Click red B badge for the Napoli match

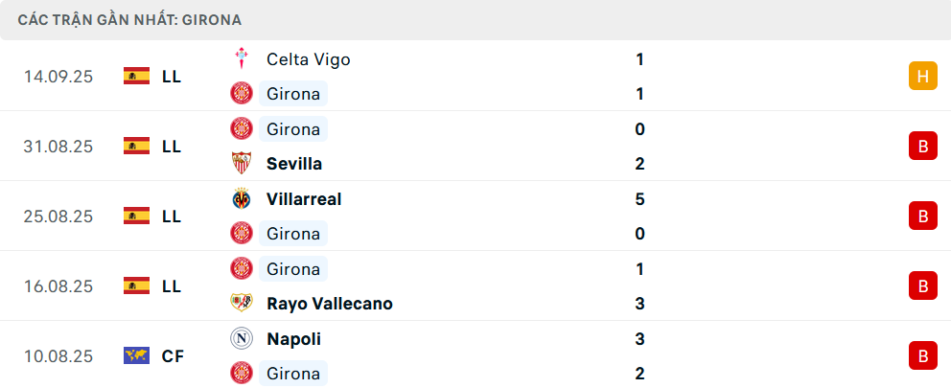click(x=922, y=356)
